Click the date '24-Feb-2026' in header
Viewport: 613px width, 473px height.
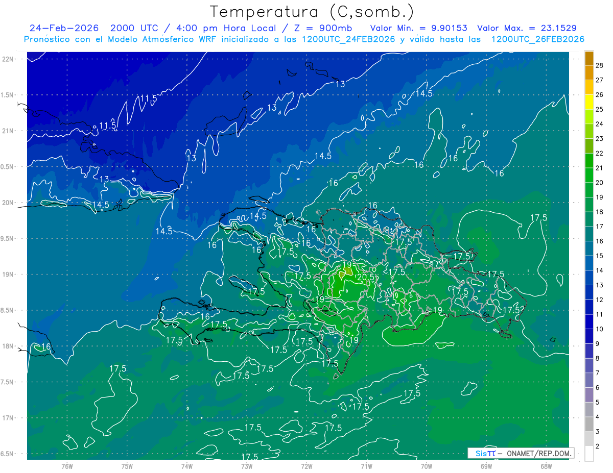pos(64,28)
